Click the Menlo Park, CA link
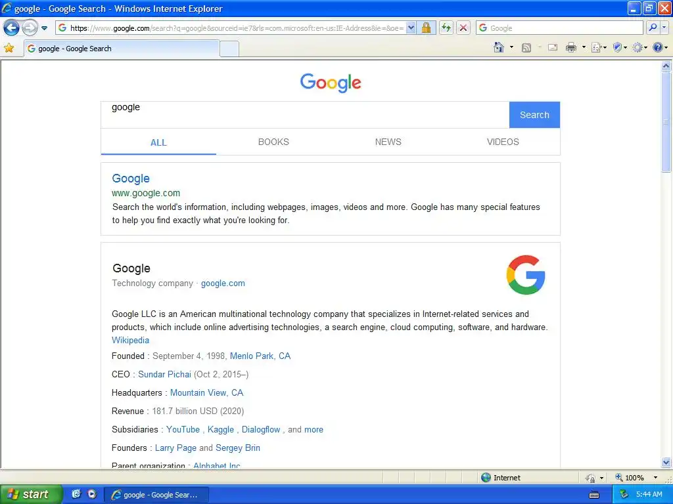 click(x=260, y=356)
